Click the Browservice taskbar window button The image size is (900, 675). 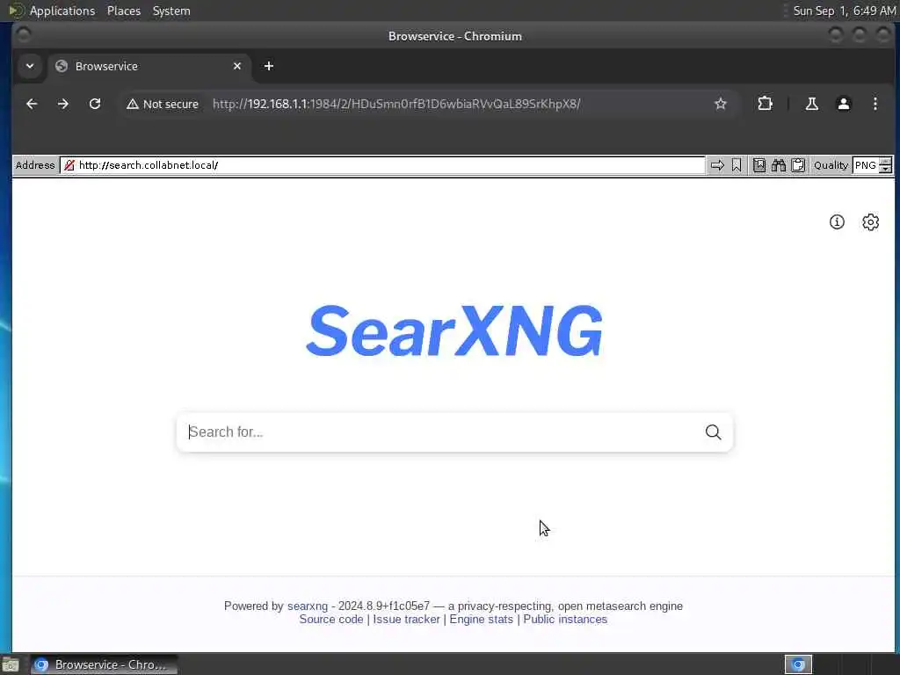(104, 664)
